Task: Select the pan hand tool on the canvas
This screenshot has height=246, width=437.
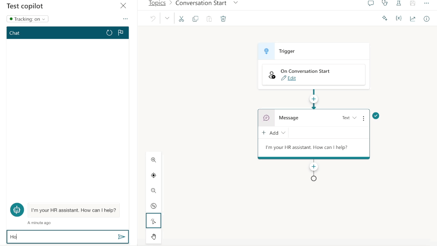Action: [153, 236]
